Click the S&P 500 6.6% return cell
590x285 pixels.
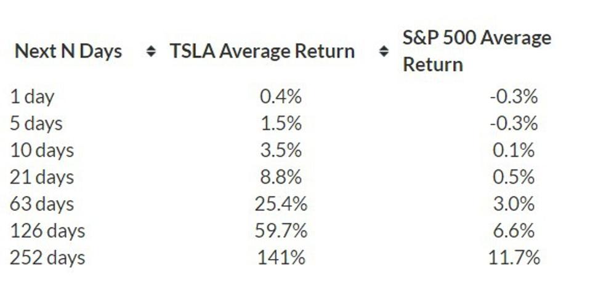[x=514, y=231]
